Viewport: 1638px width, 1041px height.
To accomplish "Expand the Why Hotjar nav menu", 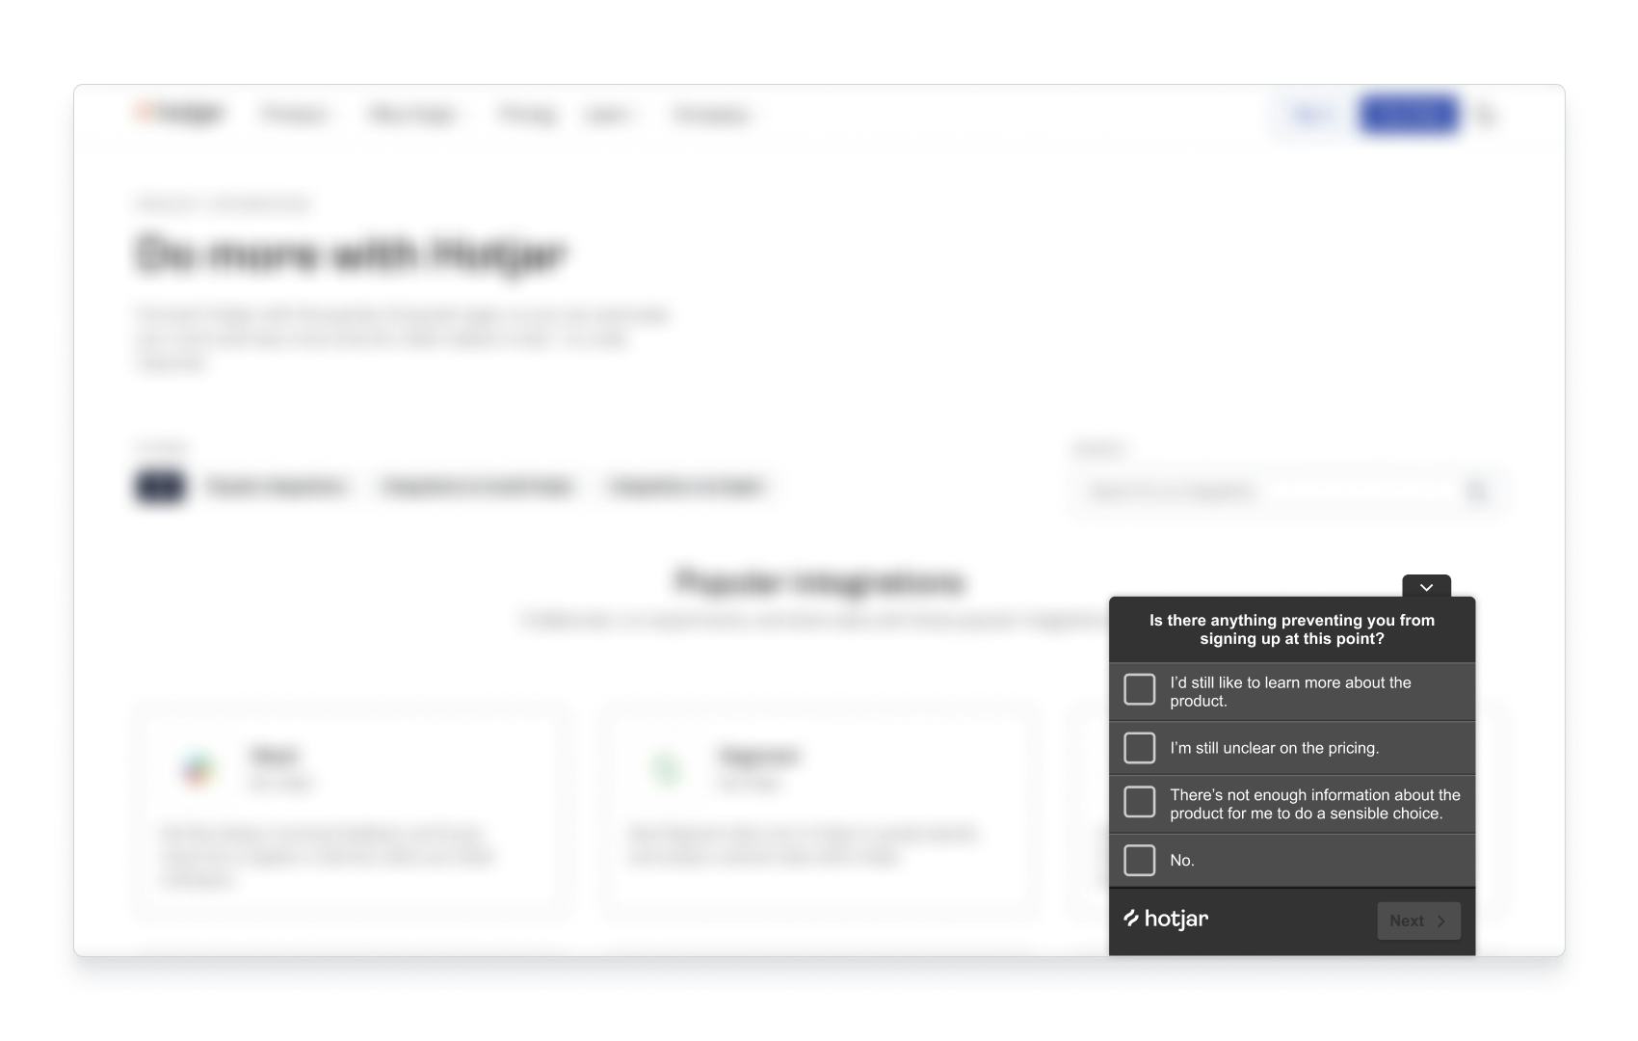I will pos(416,115).
